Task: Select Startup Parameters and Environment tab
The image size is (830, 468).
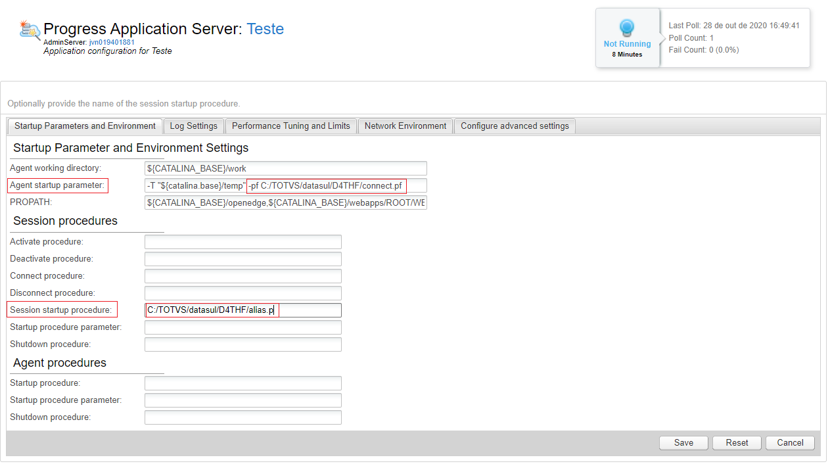Action: pyautogui.click(x=85, y=126)
